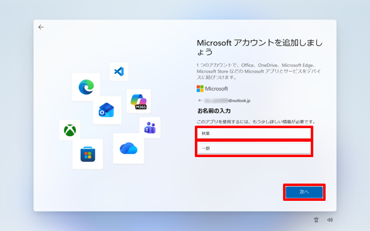Open the volume control icon

click(x=330, y=220)
